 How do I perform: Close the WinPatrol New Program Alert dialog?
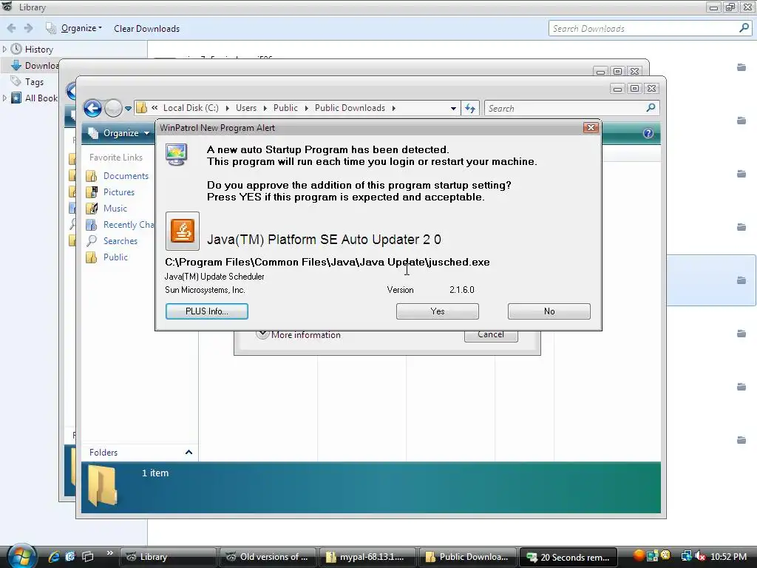click(591, 127)
